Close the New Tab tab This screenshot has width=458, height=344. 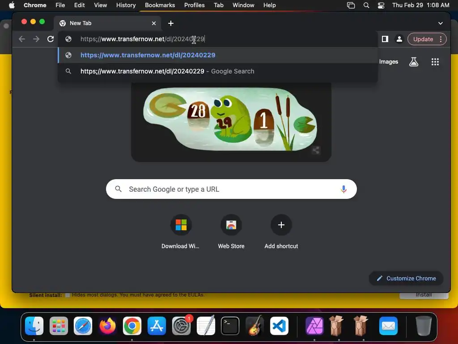tap(154, 23)
